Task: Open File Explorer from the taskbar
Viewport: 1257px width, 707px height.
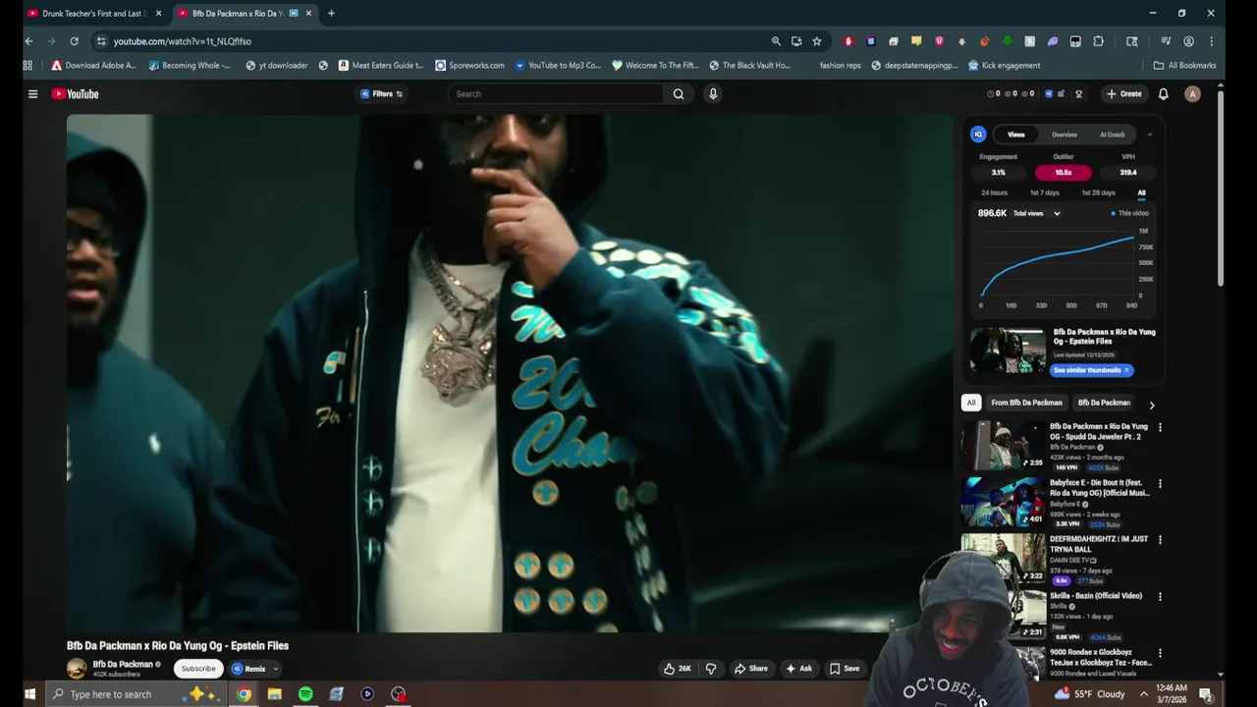Action: point(274,694)
